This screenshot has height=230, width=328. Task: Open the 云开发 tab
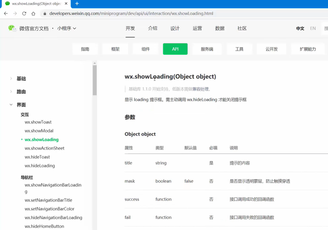coord(271,49)
